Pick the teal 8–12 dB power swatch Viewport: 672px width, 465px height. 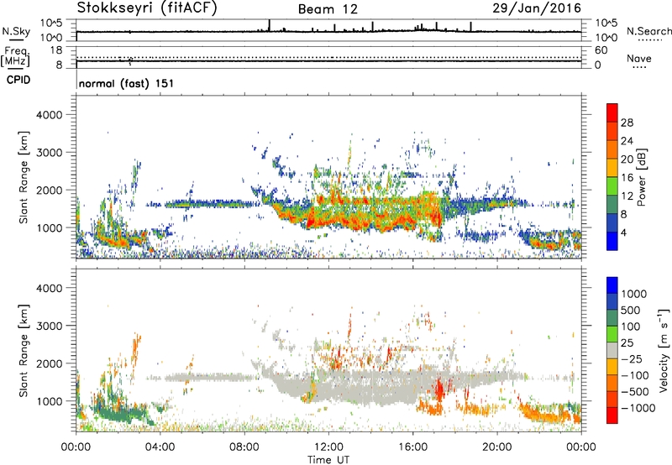(x=612, y=205)
